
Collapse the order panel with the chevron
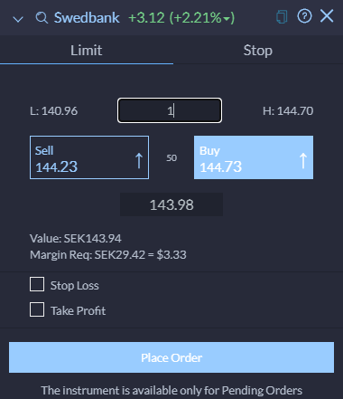[x=18, y=19]
